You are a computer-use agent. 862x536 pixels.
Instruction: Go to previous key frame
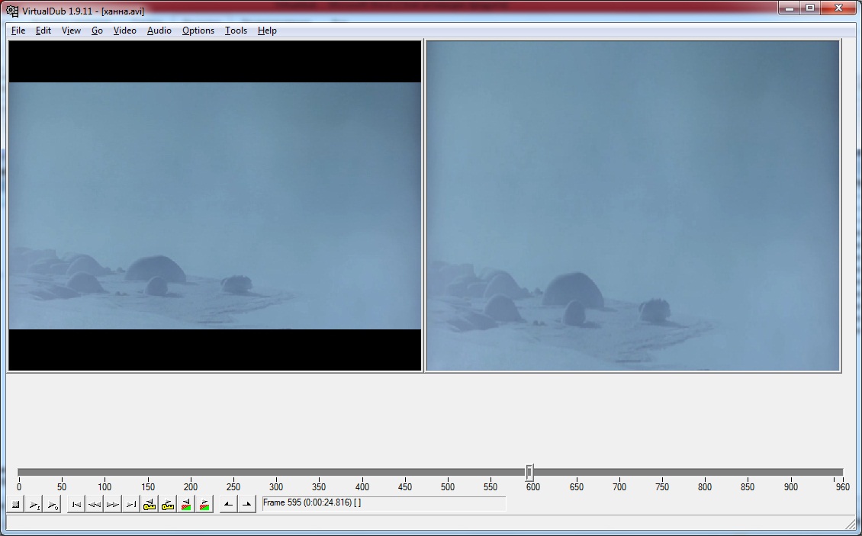149,504
